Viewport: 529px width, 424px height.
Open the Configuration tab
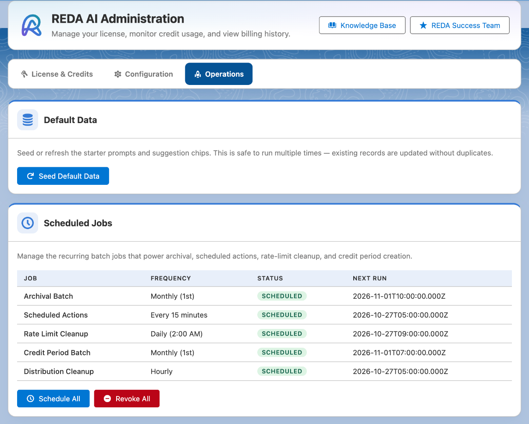click(143, 74)
